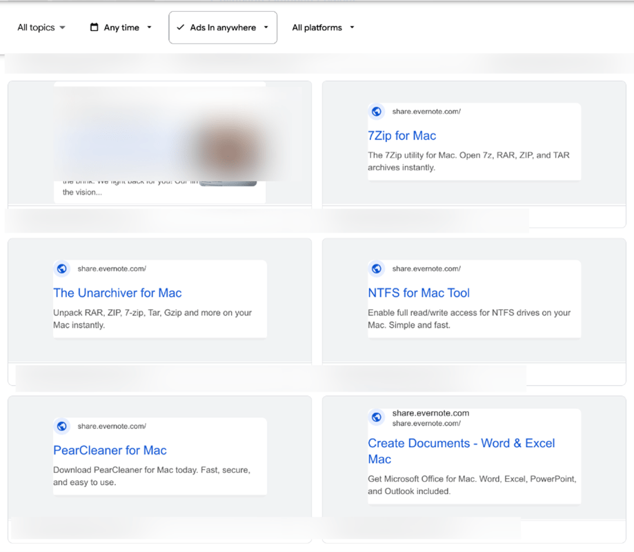Click the globe icon on the PearCleaner for Mac ad

(61, 426)
